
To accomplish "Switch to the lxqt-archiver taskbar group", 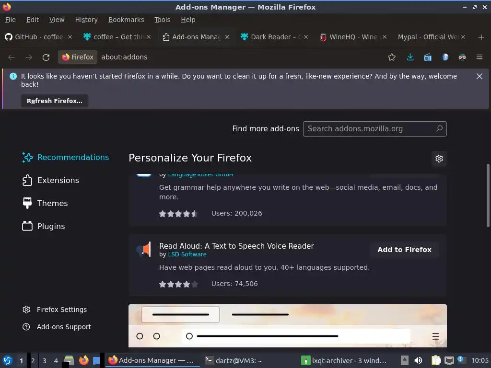I will 344,360.
